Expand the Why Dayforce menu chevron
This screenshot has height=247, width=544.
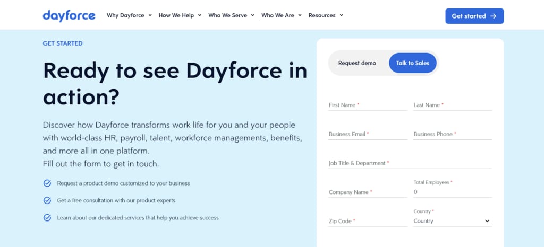click(x=150, y=15)
